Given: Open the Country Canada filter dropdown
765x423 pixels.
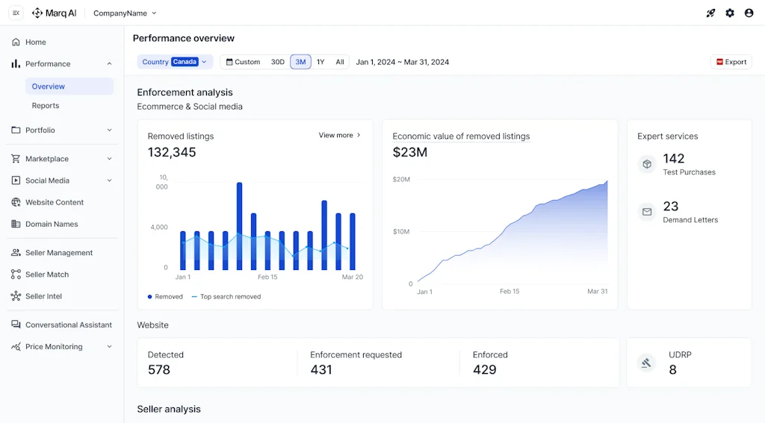Looking at the screenshot, I should pos(175,62).
